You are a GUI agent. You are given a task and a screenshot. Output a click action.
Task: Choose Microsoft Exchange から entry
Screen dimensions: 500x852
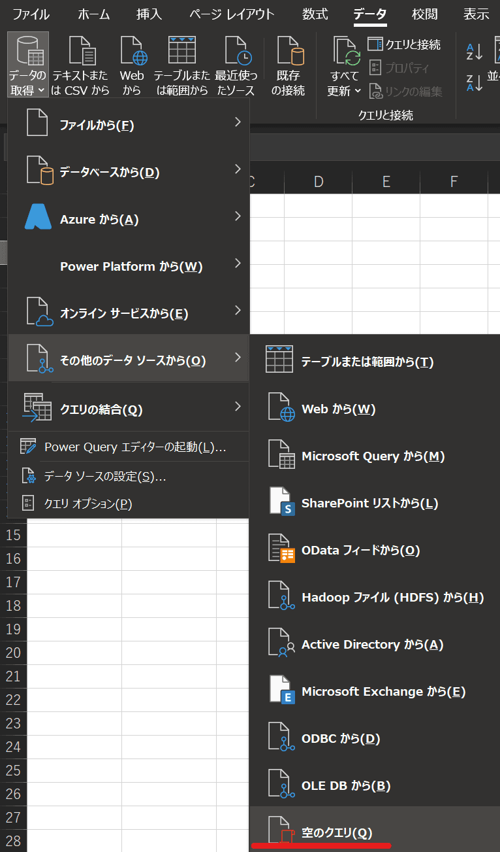pyautogui.click(x=383, y=692)
